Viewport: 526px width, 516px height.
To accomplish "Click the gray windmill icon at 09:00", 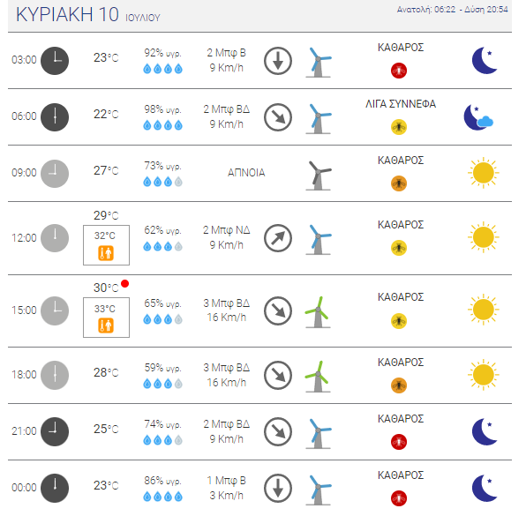I will click(x=319, y=176).
